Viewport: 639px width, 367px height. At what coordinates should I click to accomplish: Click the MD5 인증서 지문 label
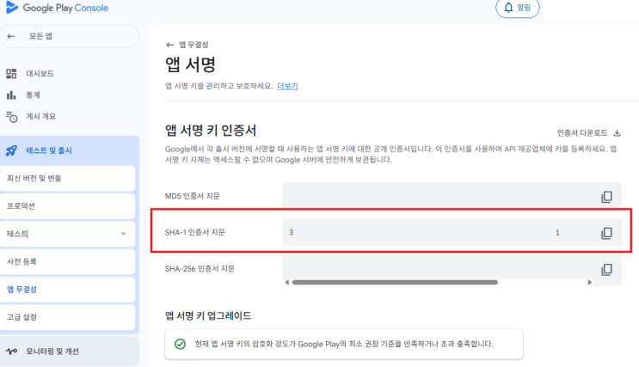click(x=193, y=196)
